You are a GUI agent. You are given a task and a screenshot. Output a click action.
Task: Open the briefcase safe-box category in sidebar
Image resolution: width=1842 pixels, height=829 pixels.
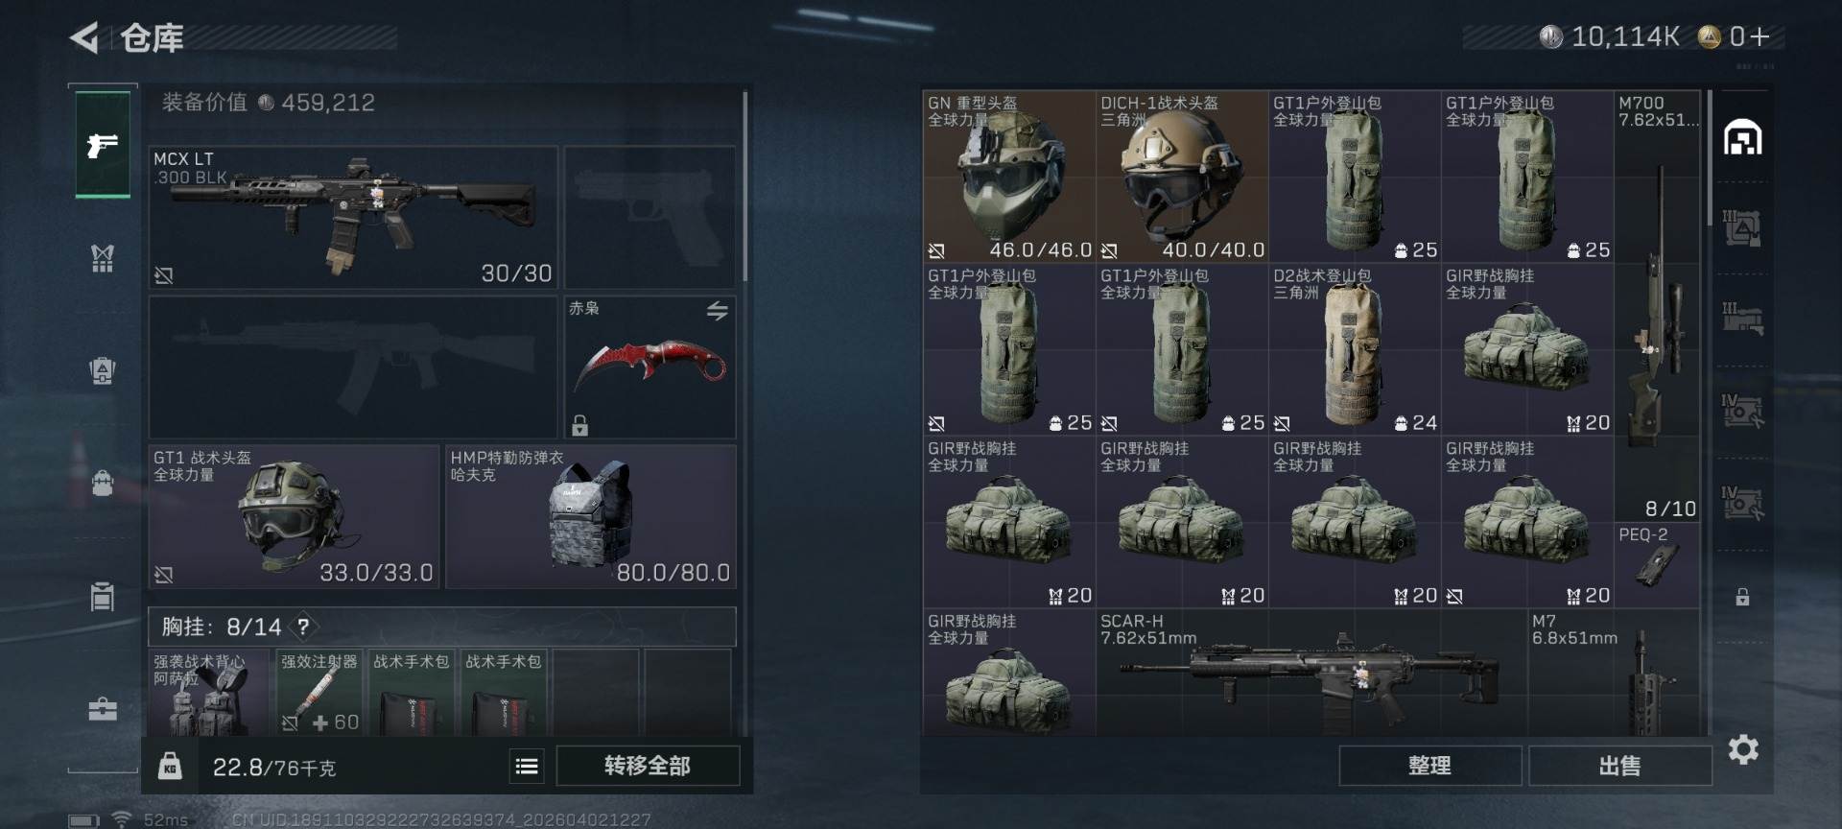click(103, 709)
